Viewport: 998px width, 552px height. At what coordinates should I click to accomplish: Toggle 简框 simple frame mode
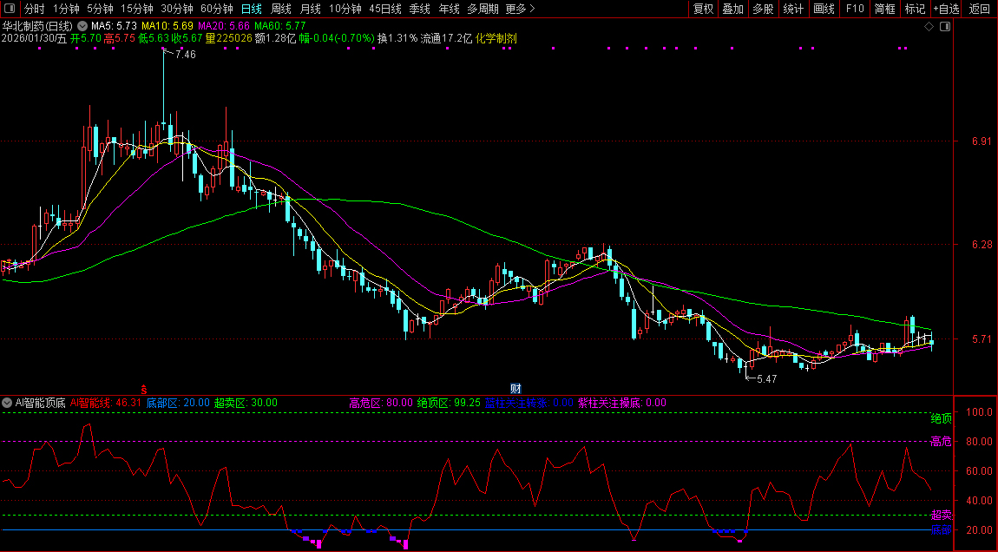(x=885, y=9)
